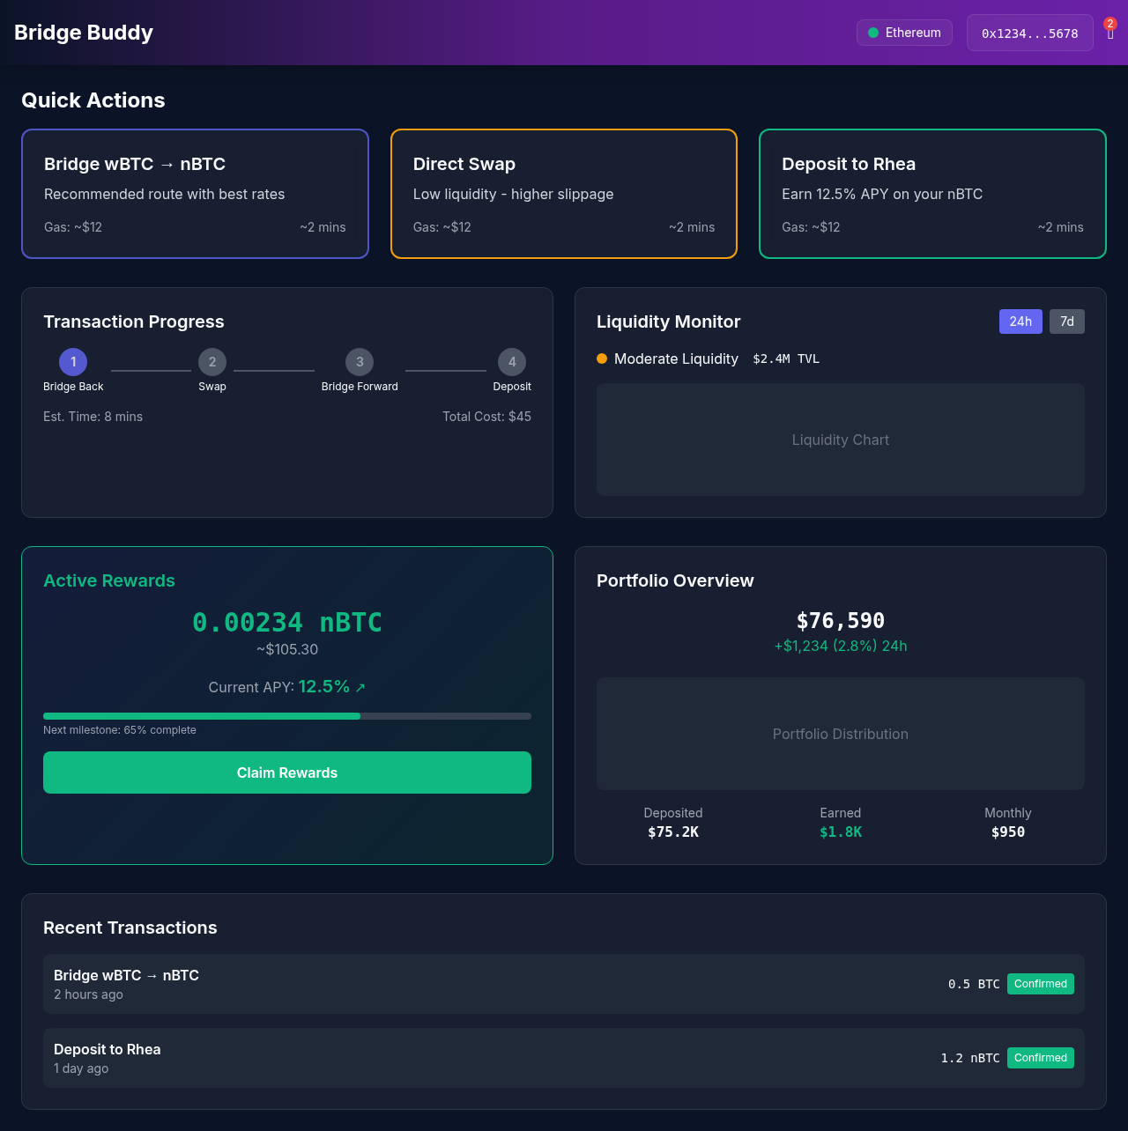Switch Liquidity Monitor to 7d view
Viewport: 1128px width, 1131px height.
pyautogui.click(x=1066, y=322)
